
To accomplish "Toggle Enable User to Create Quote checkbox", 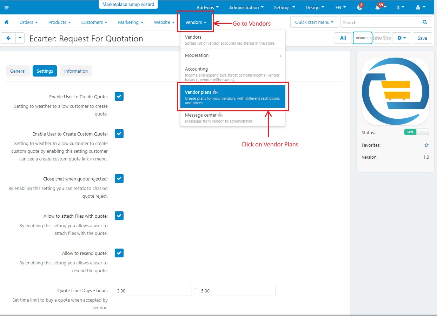I will coord(119,97).
